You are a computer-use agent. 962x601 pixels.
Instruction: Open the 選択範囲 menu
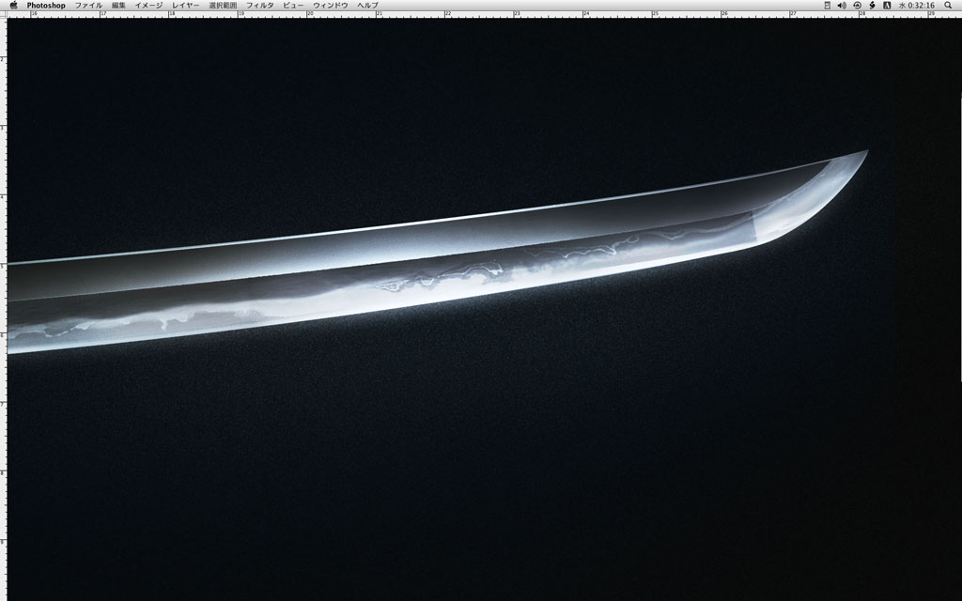pos(223,5)
